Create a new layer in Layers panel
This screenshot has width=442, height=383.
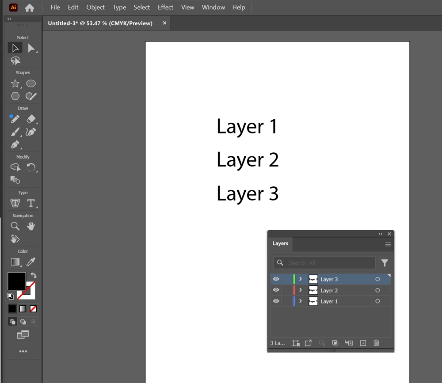pos(363,343)
